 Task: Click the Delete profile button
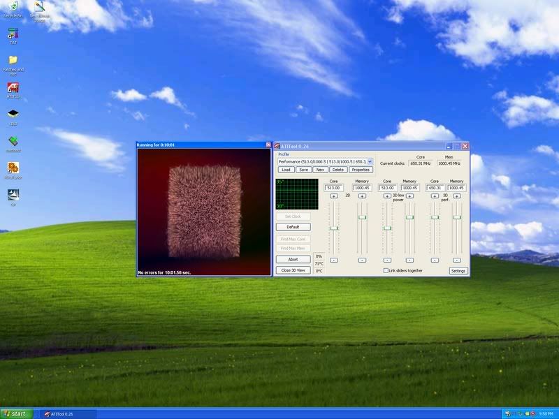(338, 170)
